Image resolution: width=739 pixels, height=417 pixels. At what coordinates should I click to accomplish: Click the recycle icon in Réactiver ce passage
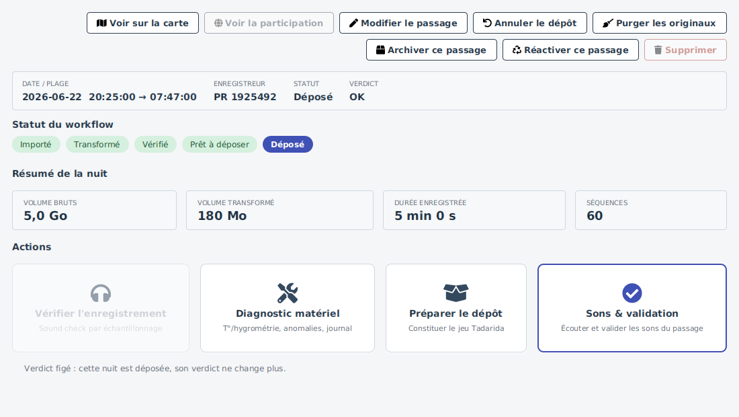(x=517, y=50)
